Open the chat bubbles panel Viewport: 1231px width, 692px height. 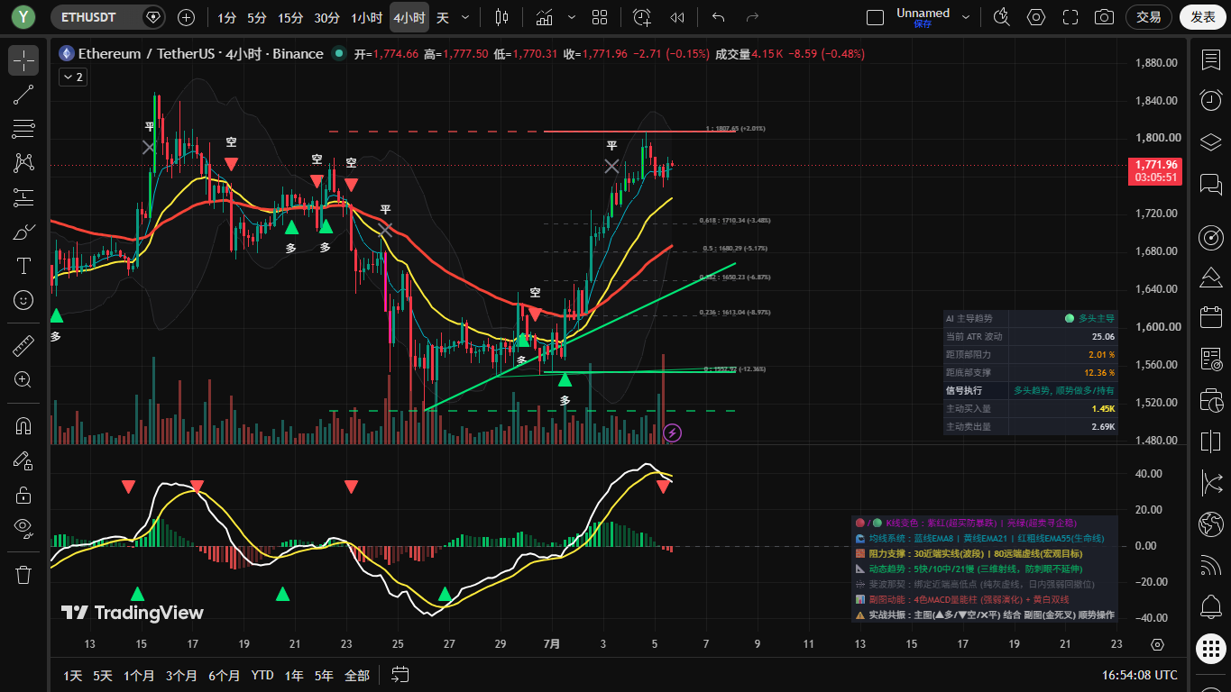[1210, 185]
